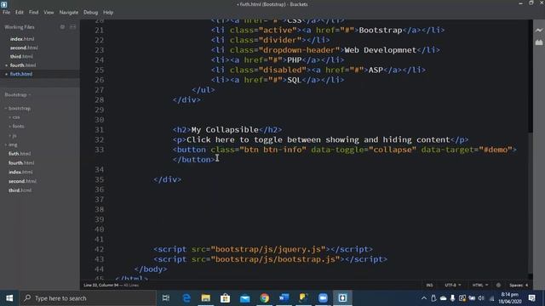The height and width of the screenshot is (306, 545).
Task: Open the Debug menu
Action: 91,12
